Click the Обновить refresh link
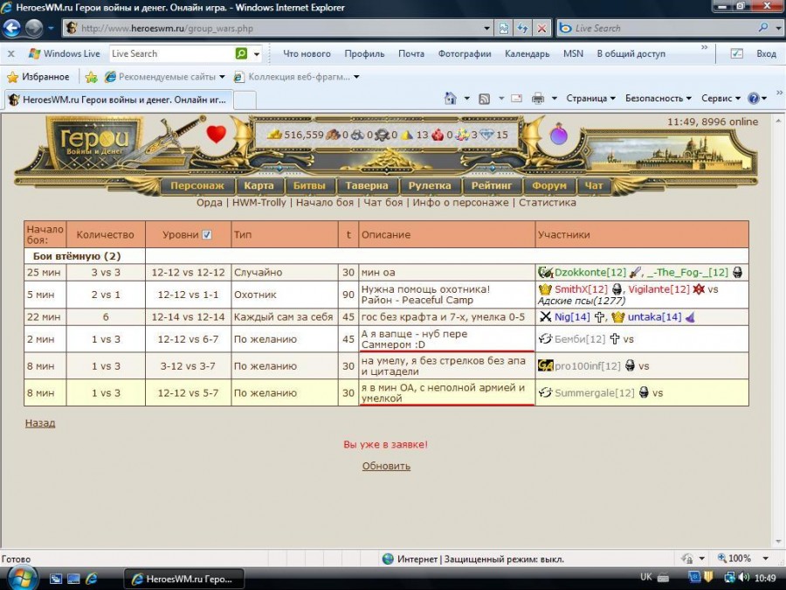The width and height of the screenshot is (786, 590). tap(386, 466)
